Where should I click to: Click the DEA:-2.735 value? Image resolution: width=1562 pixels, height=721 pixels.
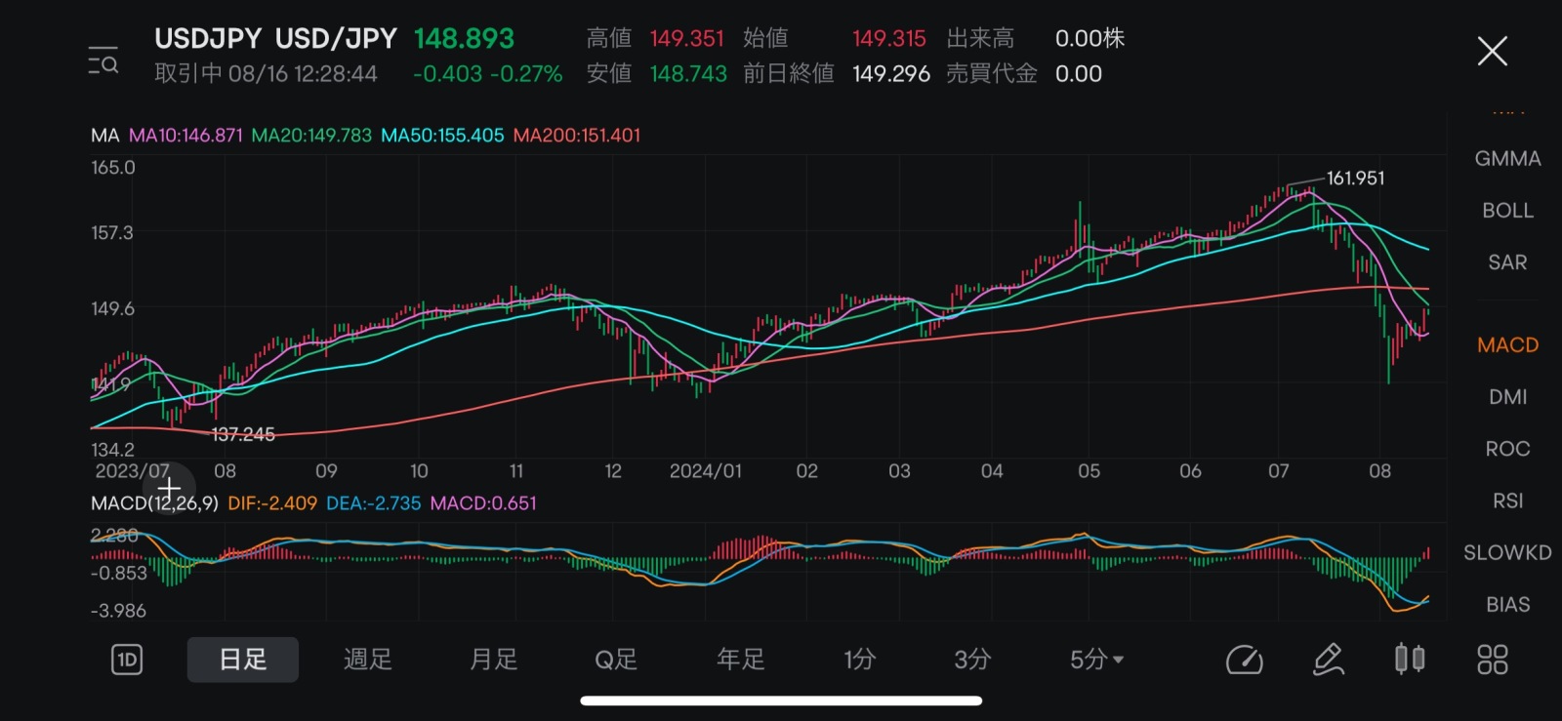(x=374, y=503)
